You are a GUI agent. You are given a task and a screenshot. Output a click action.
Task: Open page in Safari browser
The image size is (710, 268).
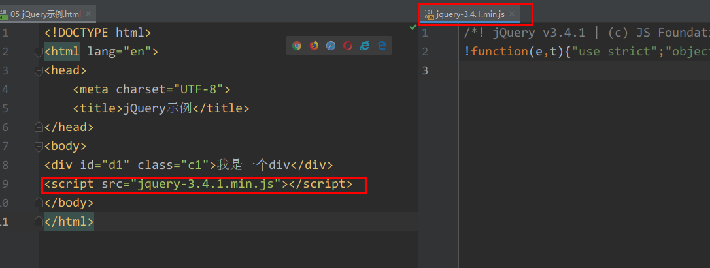tap(331, 45)
